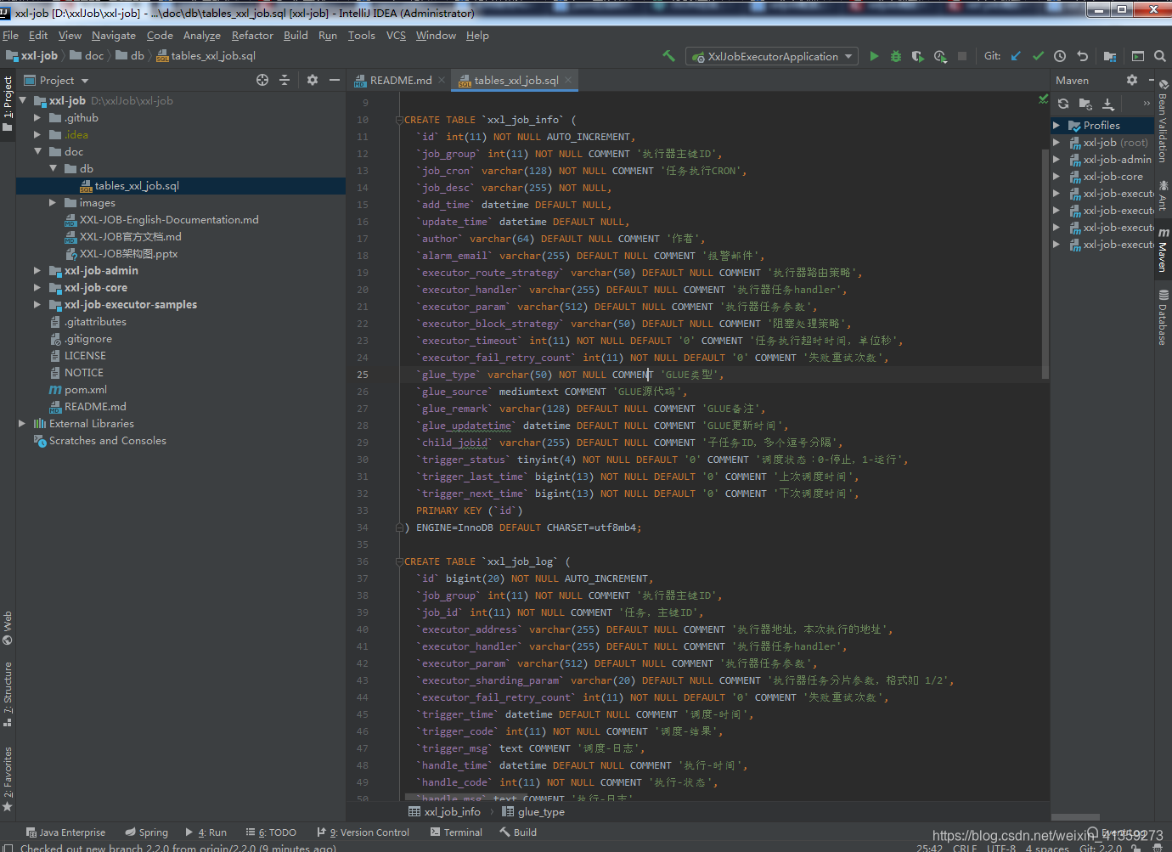
Task: Close the tables_xxl_job.sql editor tab
Action: pos(568,80)
